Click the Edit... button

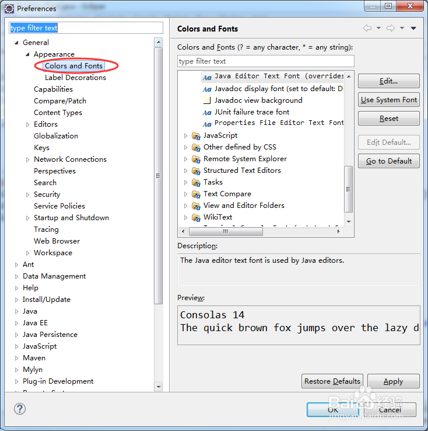[389, 81]
